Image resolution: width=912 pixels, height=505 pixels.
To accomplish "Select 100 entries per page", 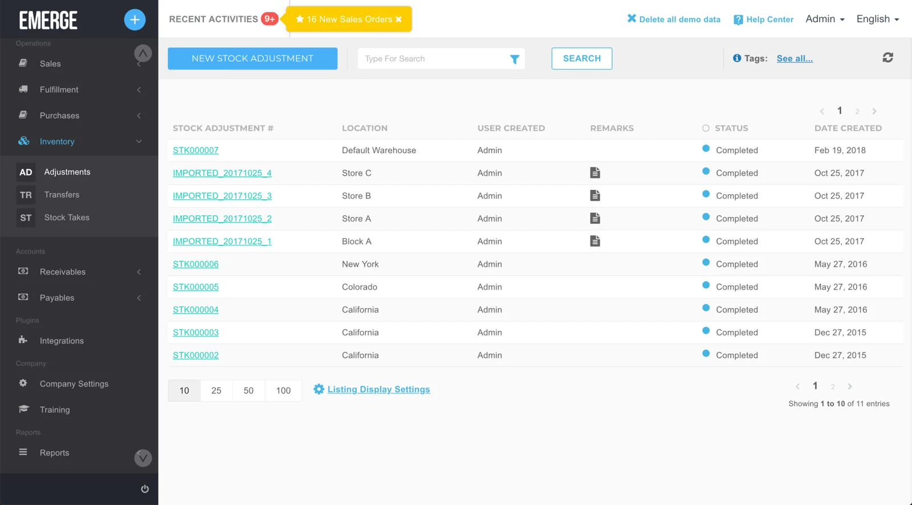I will 283,391.
